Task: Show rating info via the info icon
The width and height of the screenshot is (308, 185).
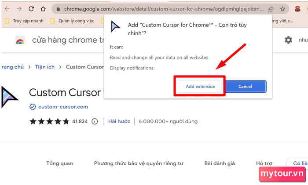Action: (95, 121)
